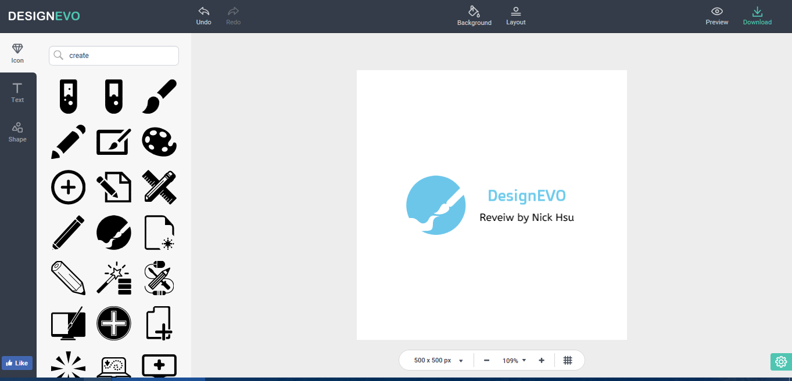Add the plain test tube icon
The image size is (792, 381).
coord(114,96)
